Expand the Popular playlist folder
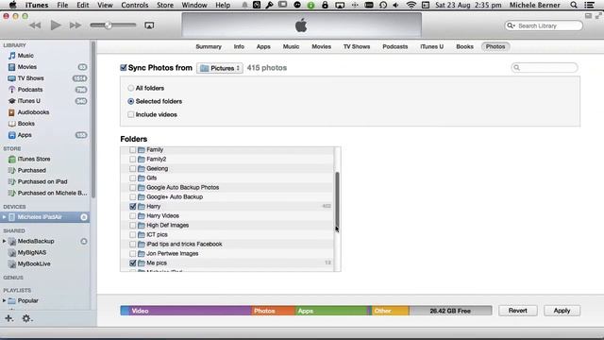Image resolution: width=604 pixels, height=340 pixels. 4,300
